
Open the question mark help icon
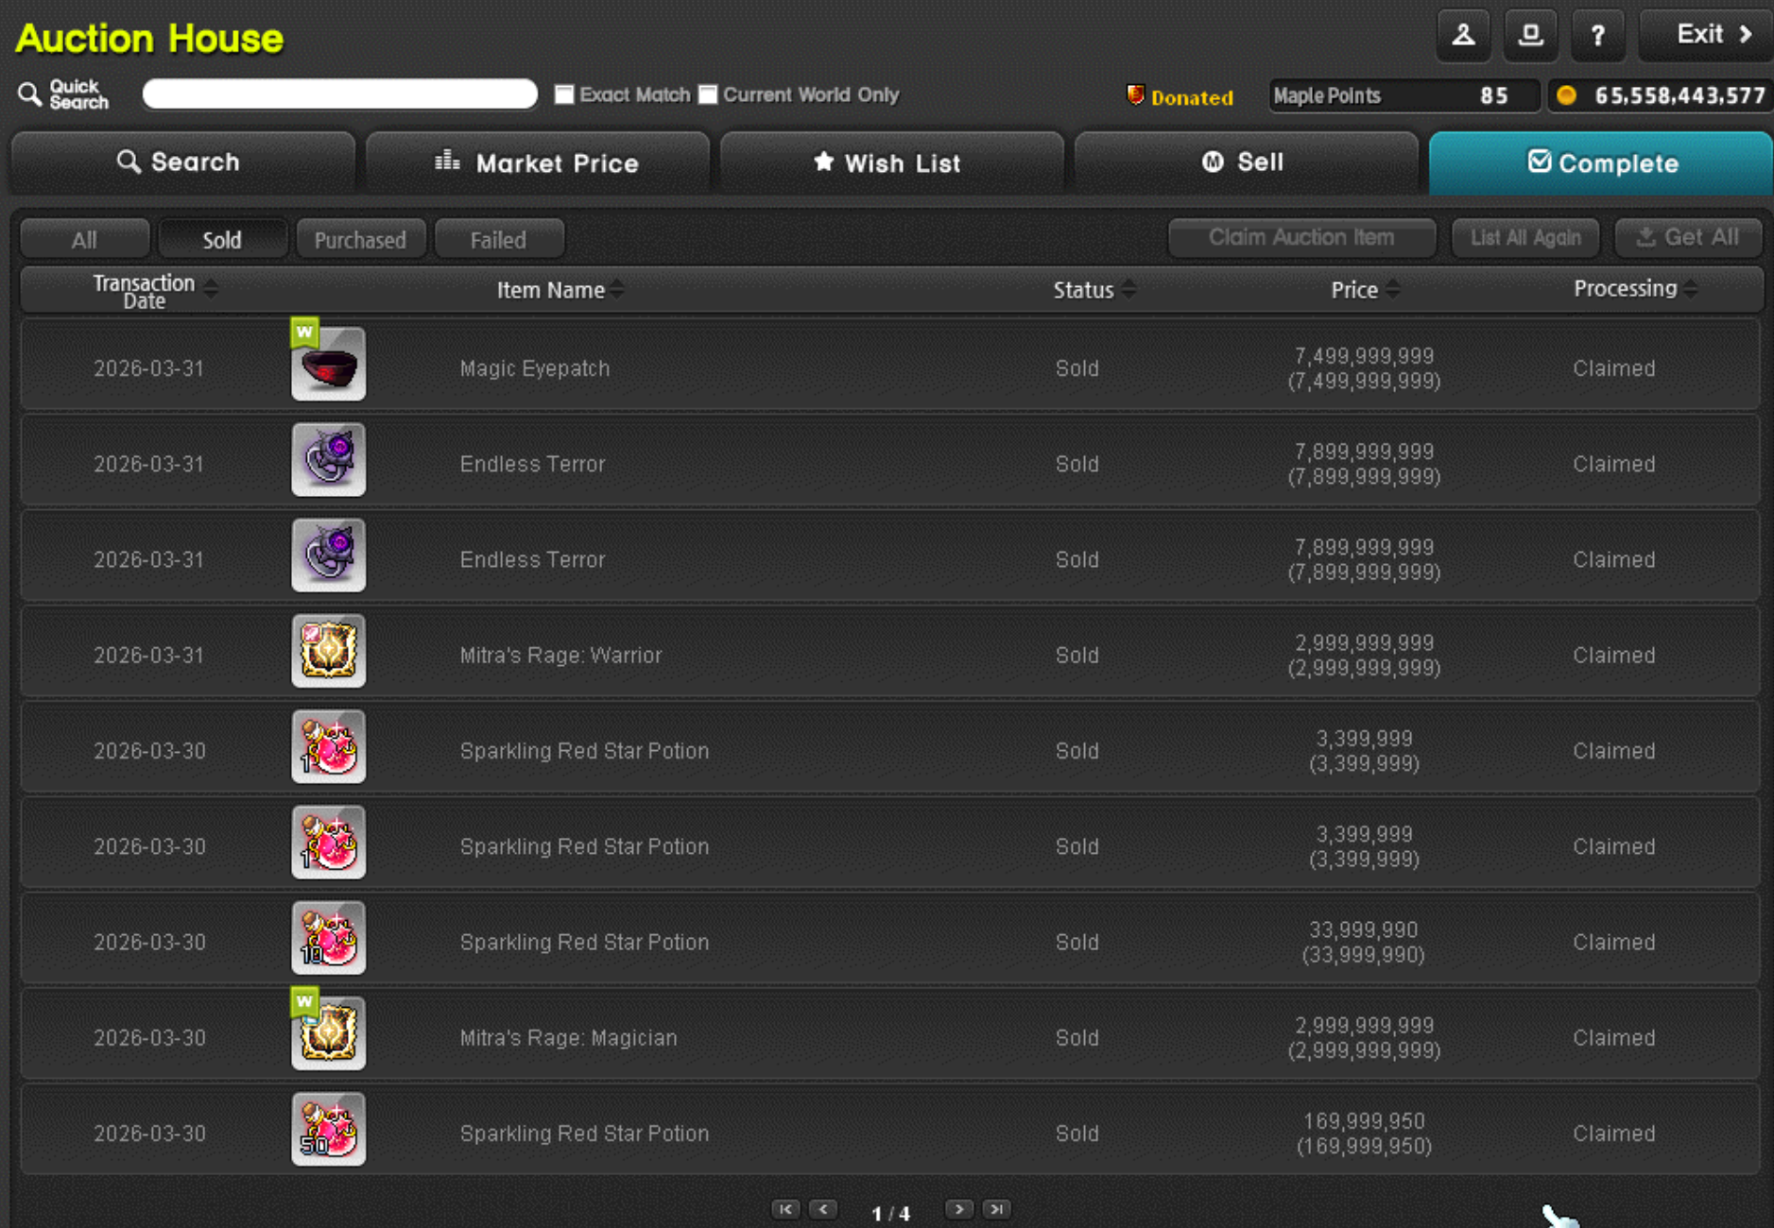point(1597,36)
